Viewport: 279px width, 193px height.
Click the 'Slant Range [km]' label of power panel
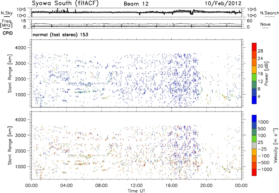click(x=10, y=74)
